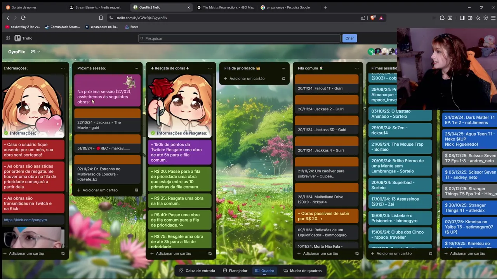The width and height of the screenshot is (497, 279).
Task: Open browser extensions puzzle icon
Action: 442,18
